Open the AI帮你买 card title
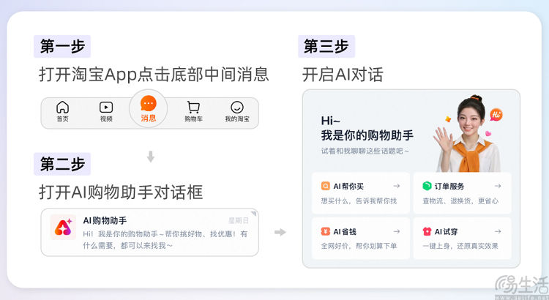The height and width of the screenshot is (300, 549). point(348,187)
